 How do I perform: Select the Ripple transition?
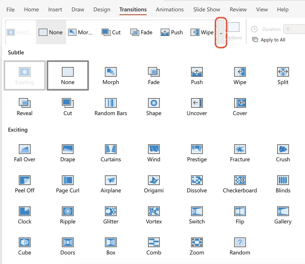pyautogui.click(x=68, y=215)
